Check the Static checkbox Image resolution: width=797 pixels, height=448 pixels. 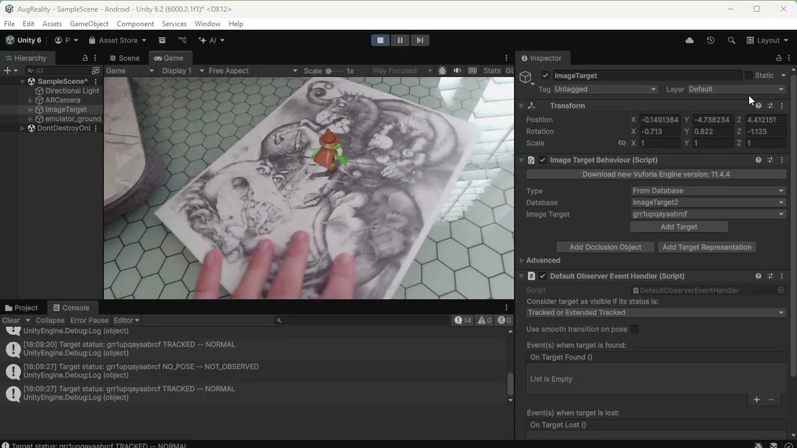[x=748, y=75]
